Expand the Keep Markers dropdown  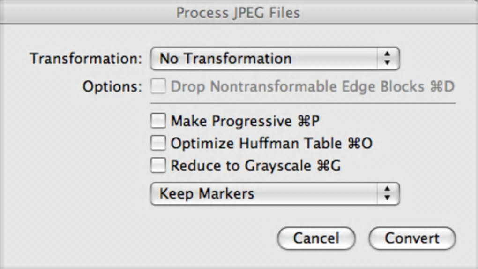point(274,194)
